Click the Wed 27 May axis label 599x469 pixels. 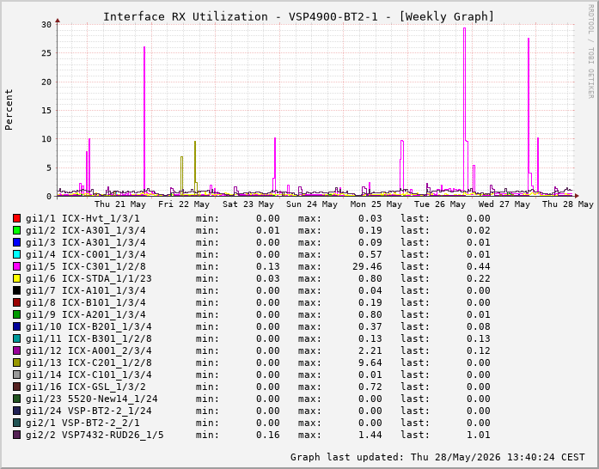[504, 204]
